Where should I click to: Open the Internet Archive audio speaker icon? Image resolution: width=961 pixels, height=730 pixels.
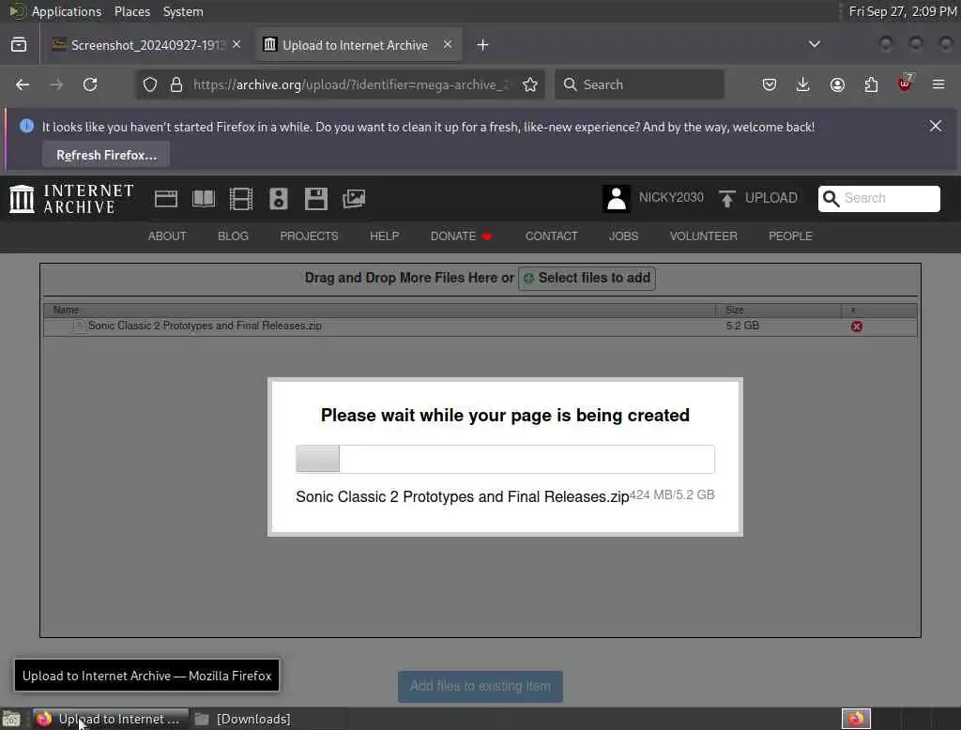[278, 199]
